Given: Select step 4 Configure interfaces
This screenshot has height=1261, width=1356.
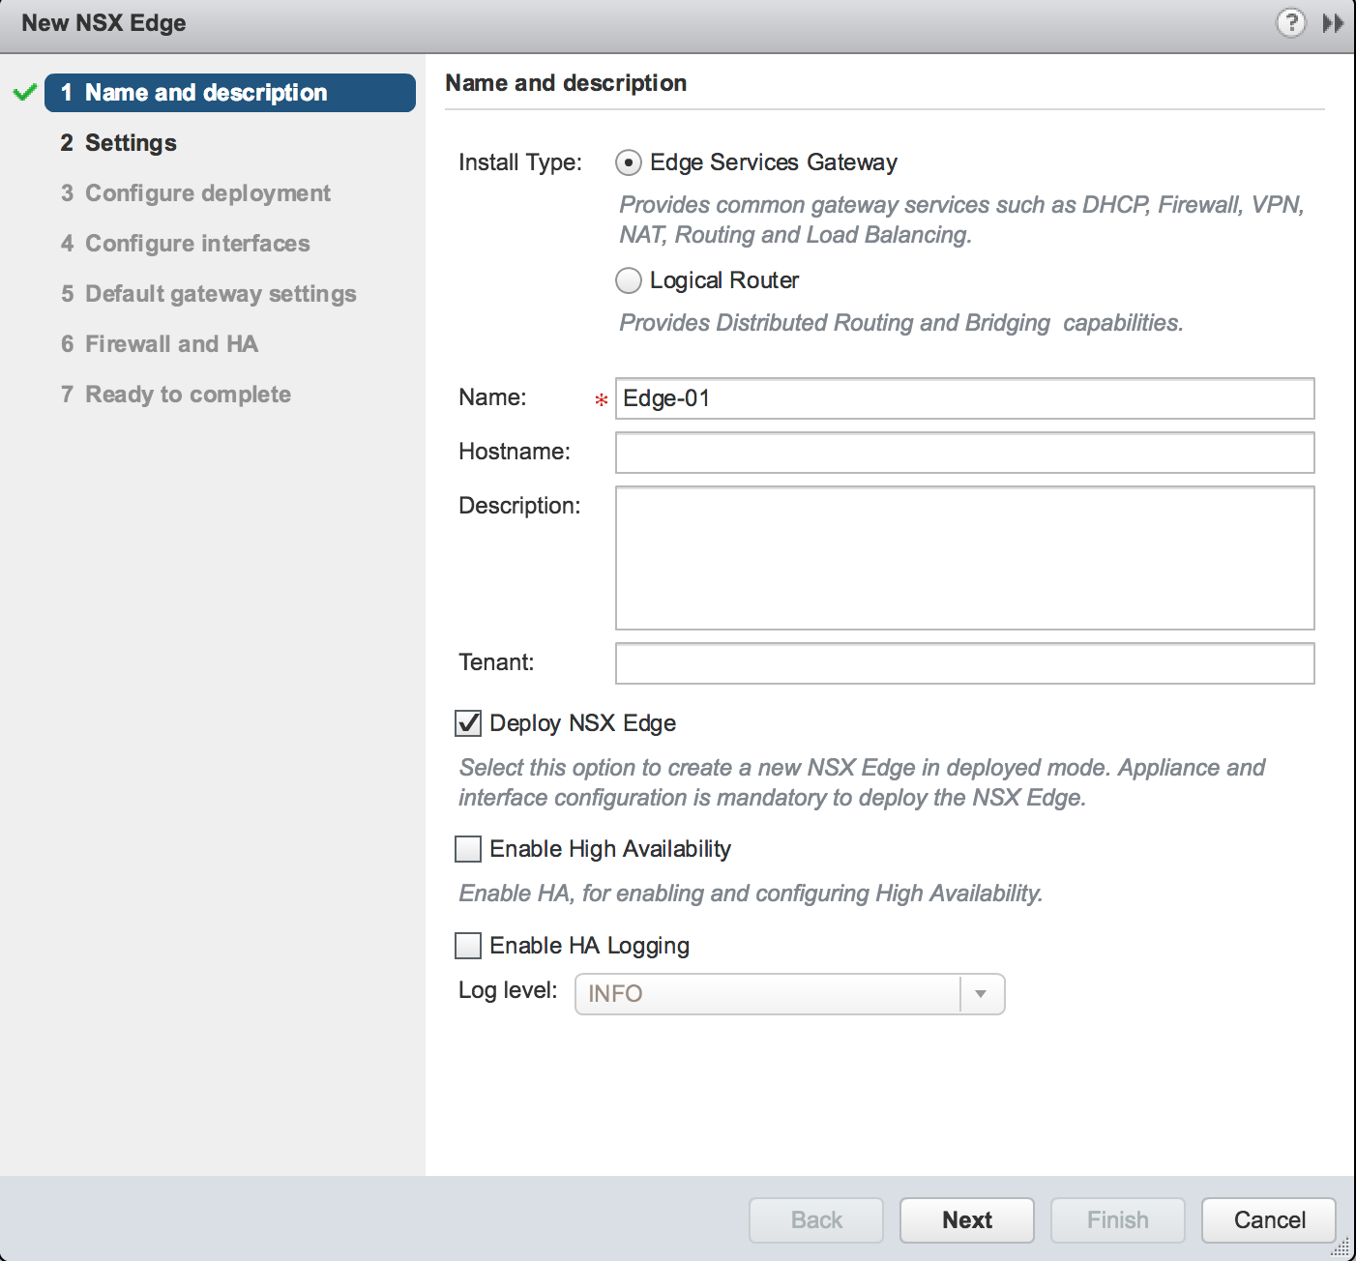Looking at the screenshot, I should 186,244.
